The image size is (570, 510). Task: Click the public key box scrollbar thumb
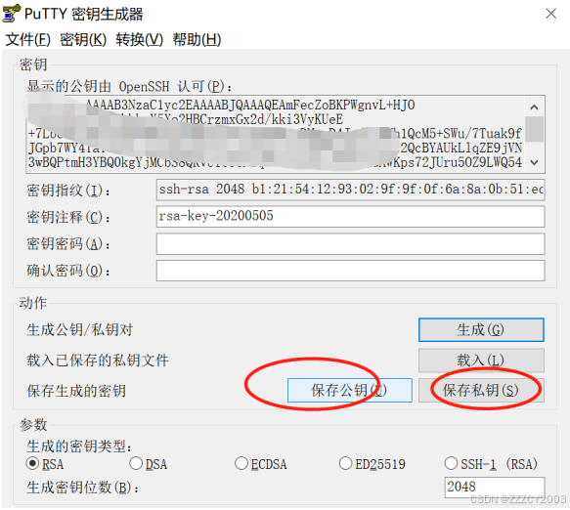(534, 129)
